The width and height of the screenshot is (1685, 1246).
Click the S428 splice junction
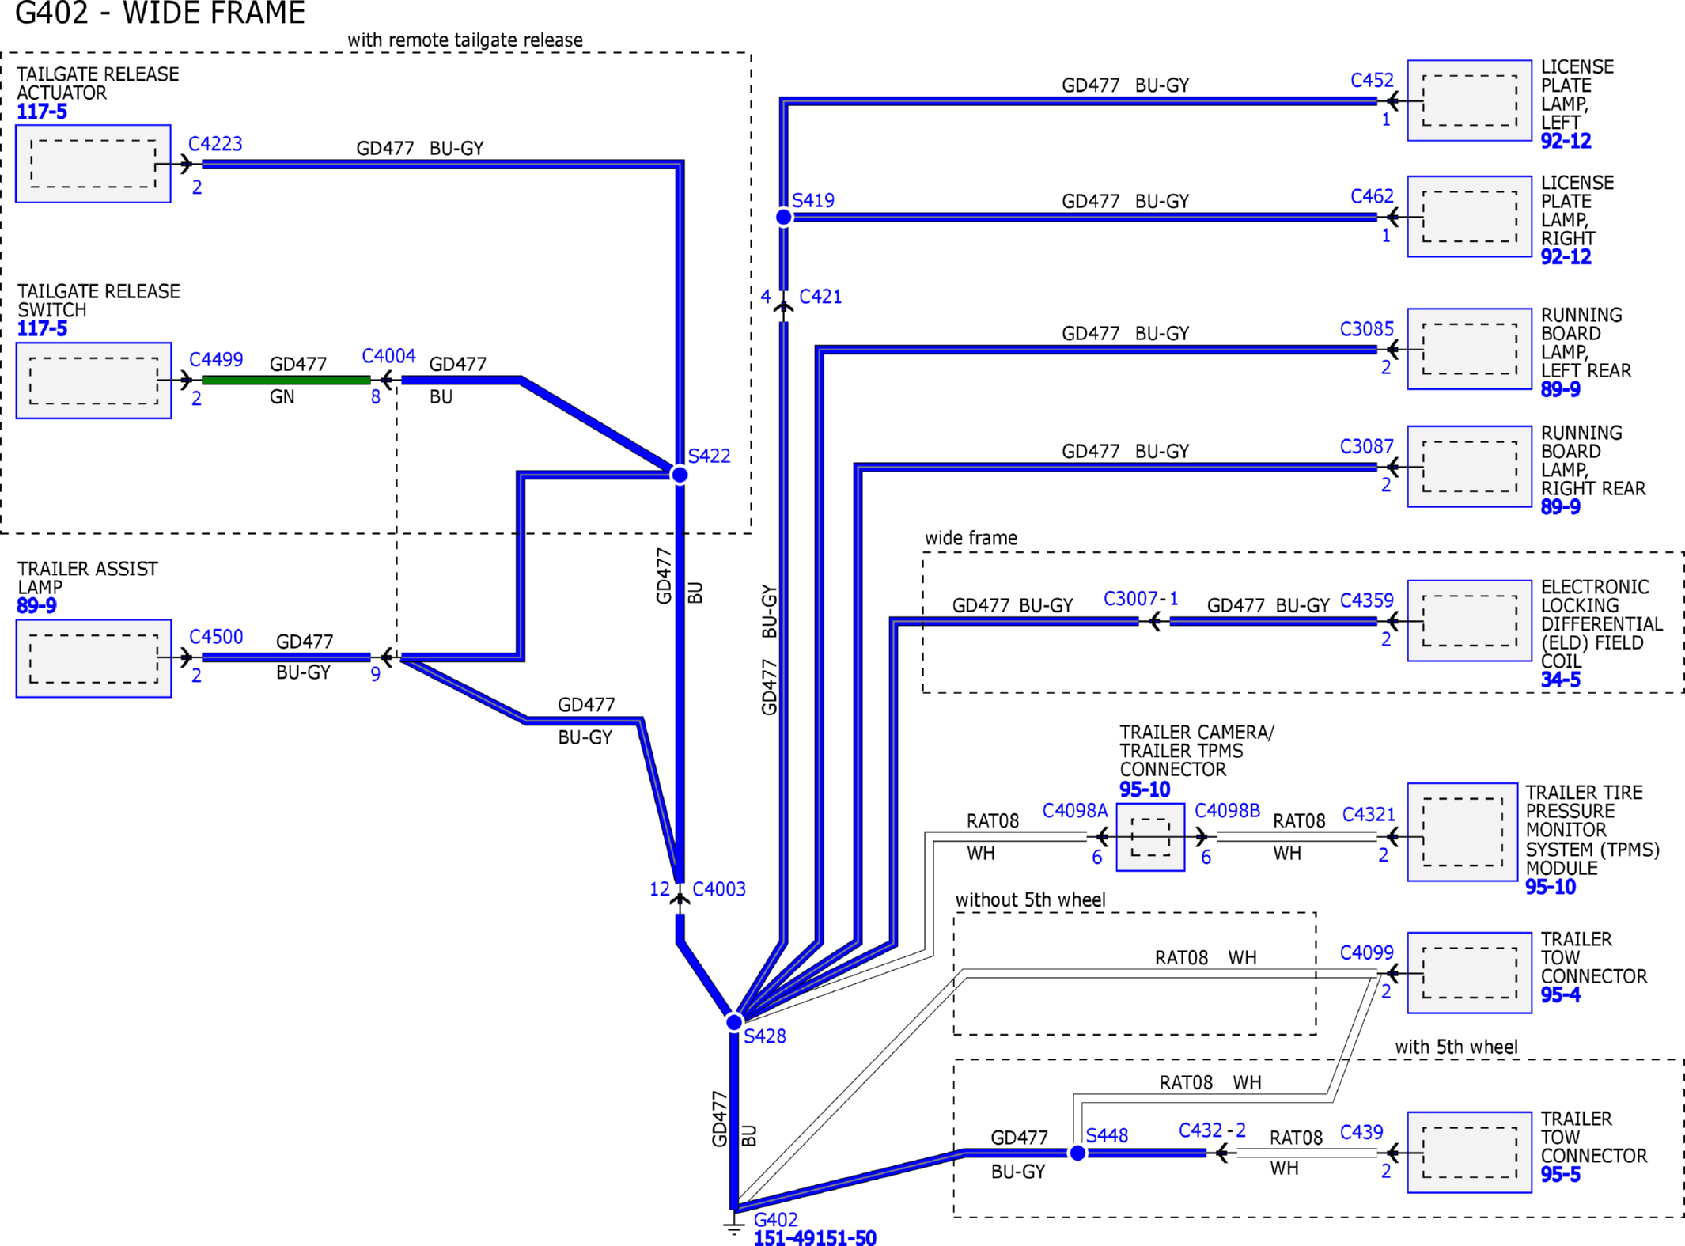click(734, 1022)
